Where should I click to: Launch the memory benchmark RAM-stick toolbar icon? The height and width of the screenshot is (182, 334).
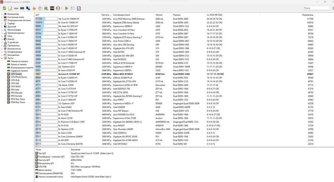(x=22, y=8)
